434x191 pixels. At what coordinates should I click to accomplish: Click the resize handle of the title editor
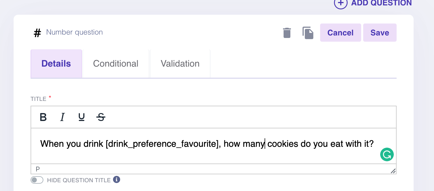[393, 171]
